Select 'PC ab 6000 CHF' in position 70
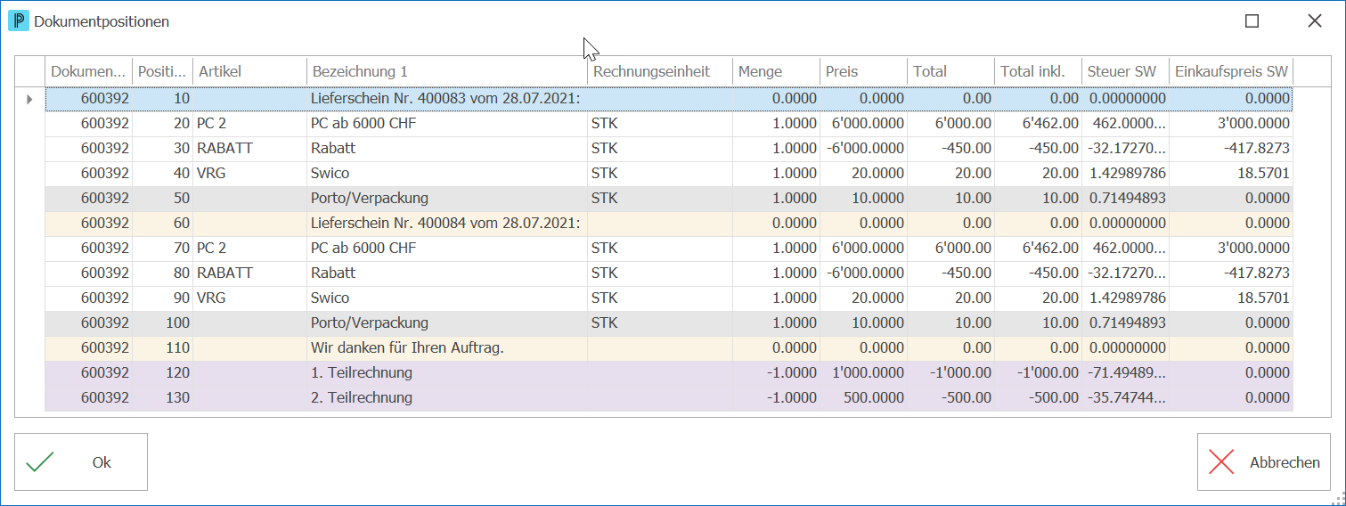Viewport: 1346px width, 506px height. (x=363, y=248)
